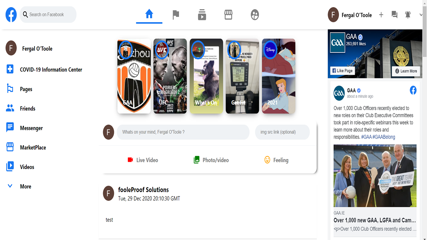Viewport: 427px width, 240px height.
Task: Open the Get Fit story
Action: 242,76
